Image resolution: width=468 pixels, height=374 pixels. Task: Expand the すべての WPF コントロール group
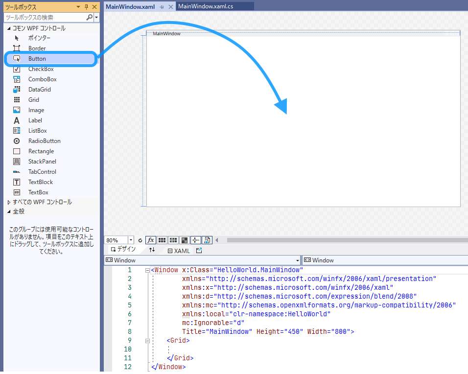(x=10, y=201)
